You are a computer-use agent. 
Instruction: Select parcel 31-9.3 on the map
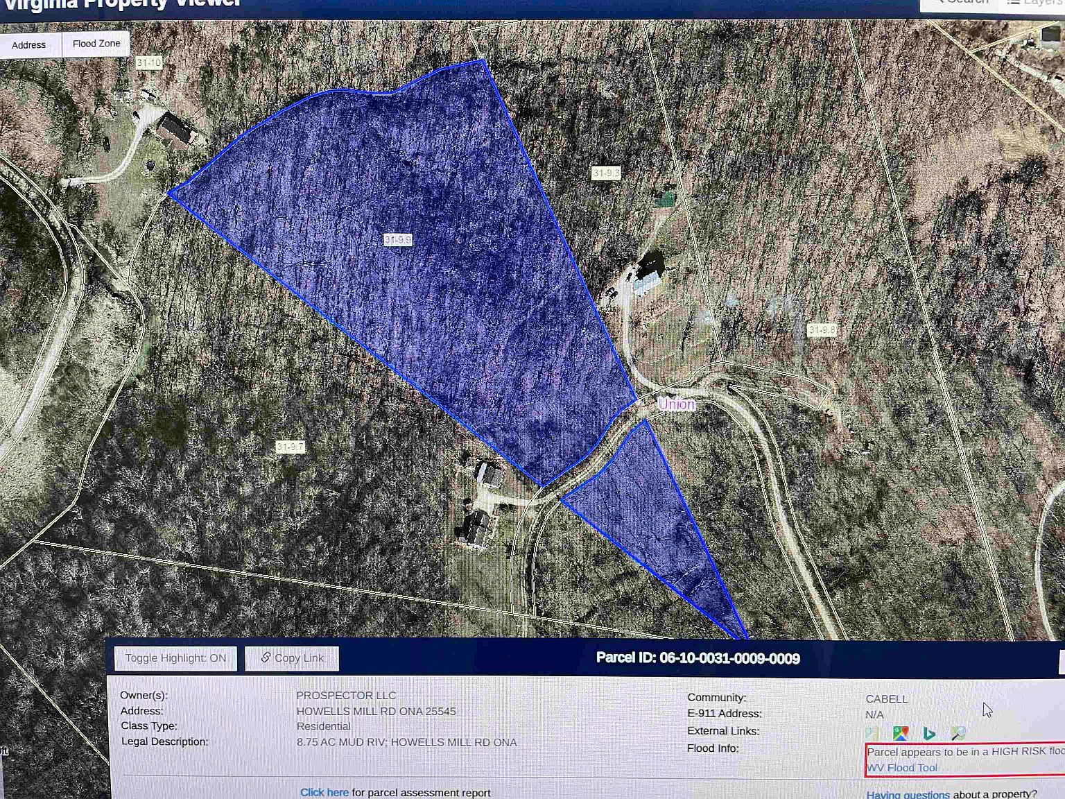606,173
